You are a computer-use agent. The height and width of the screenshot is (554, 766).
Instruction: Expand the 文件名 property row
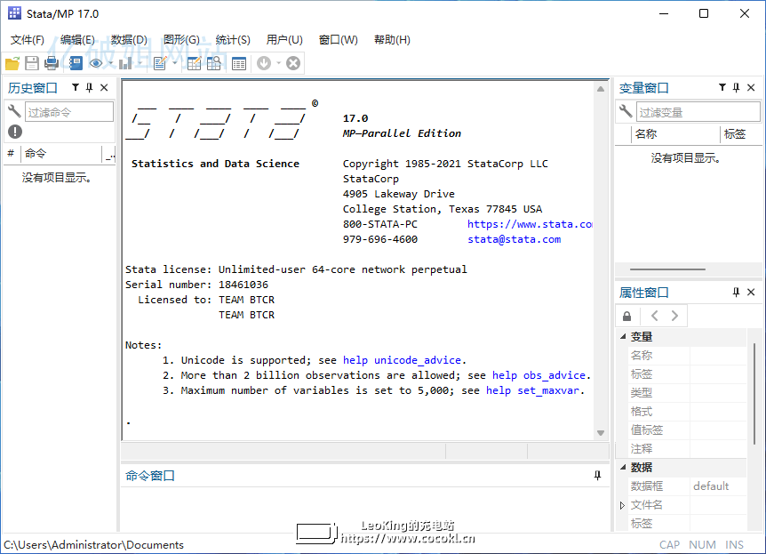(x=622, y=505)
